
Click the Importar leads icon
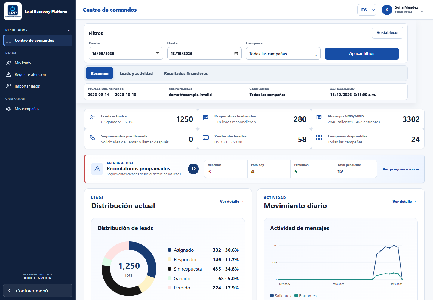[8, 86]
